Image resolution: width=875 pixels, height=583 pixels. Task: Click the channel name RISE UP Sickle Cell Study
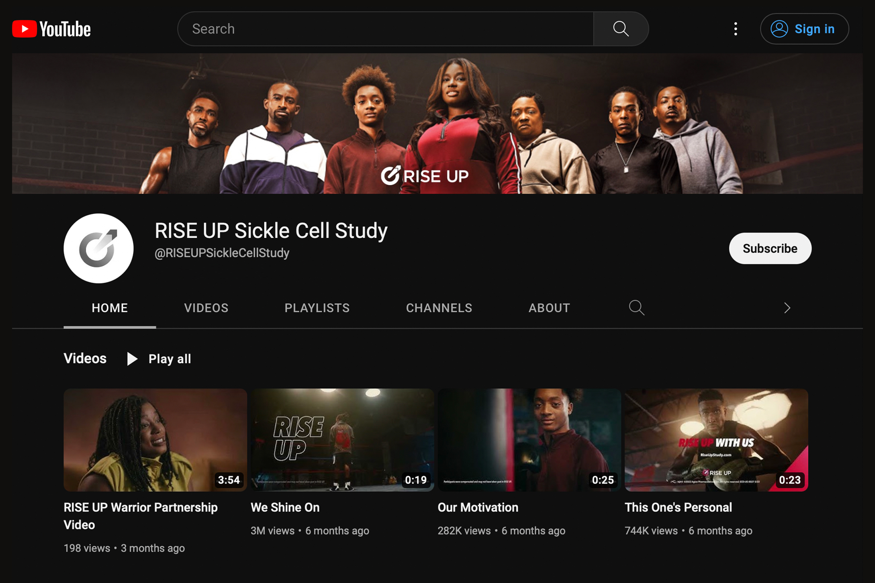tap(271, 231)
